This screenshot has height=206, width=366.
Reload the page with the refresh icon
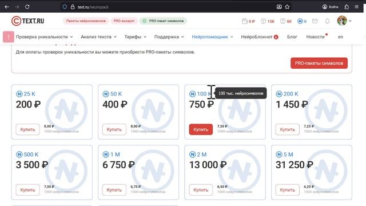click(x=27, y=7)
